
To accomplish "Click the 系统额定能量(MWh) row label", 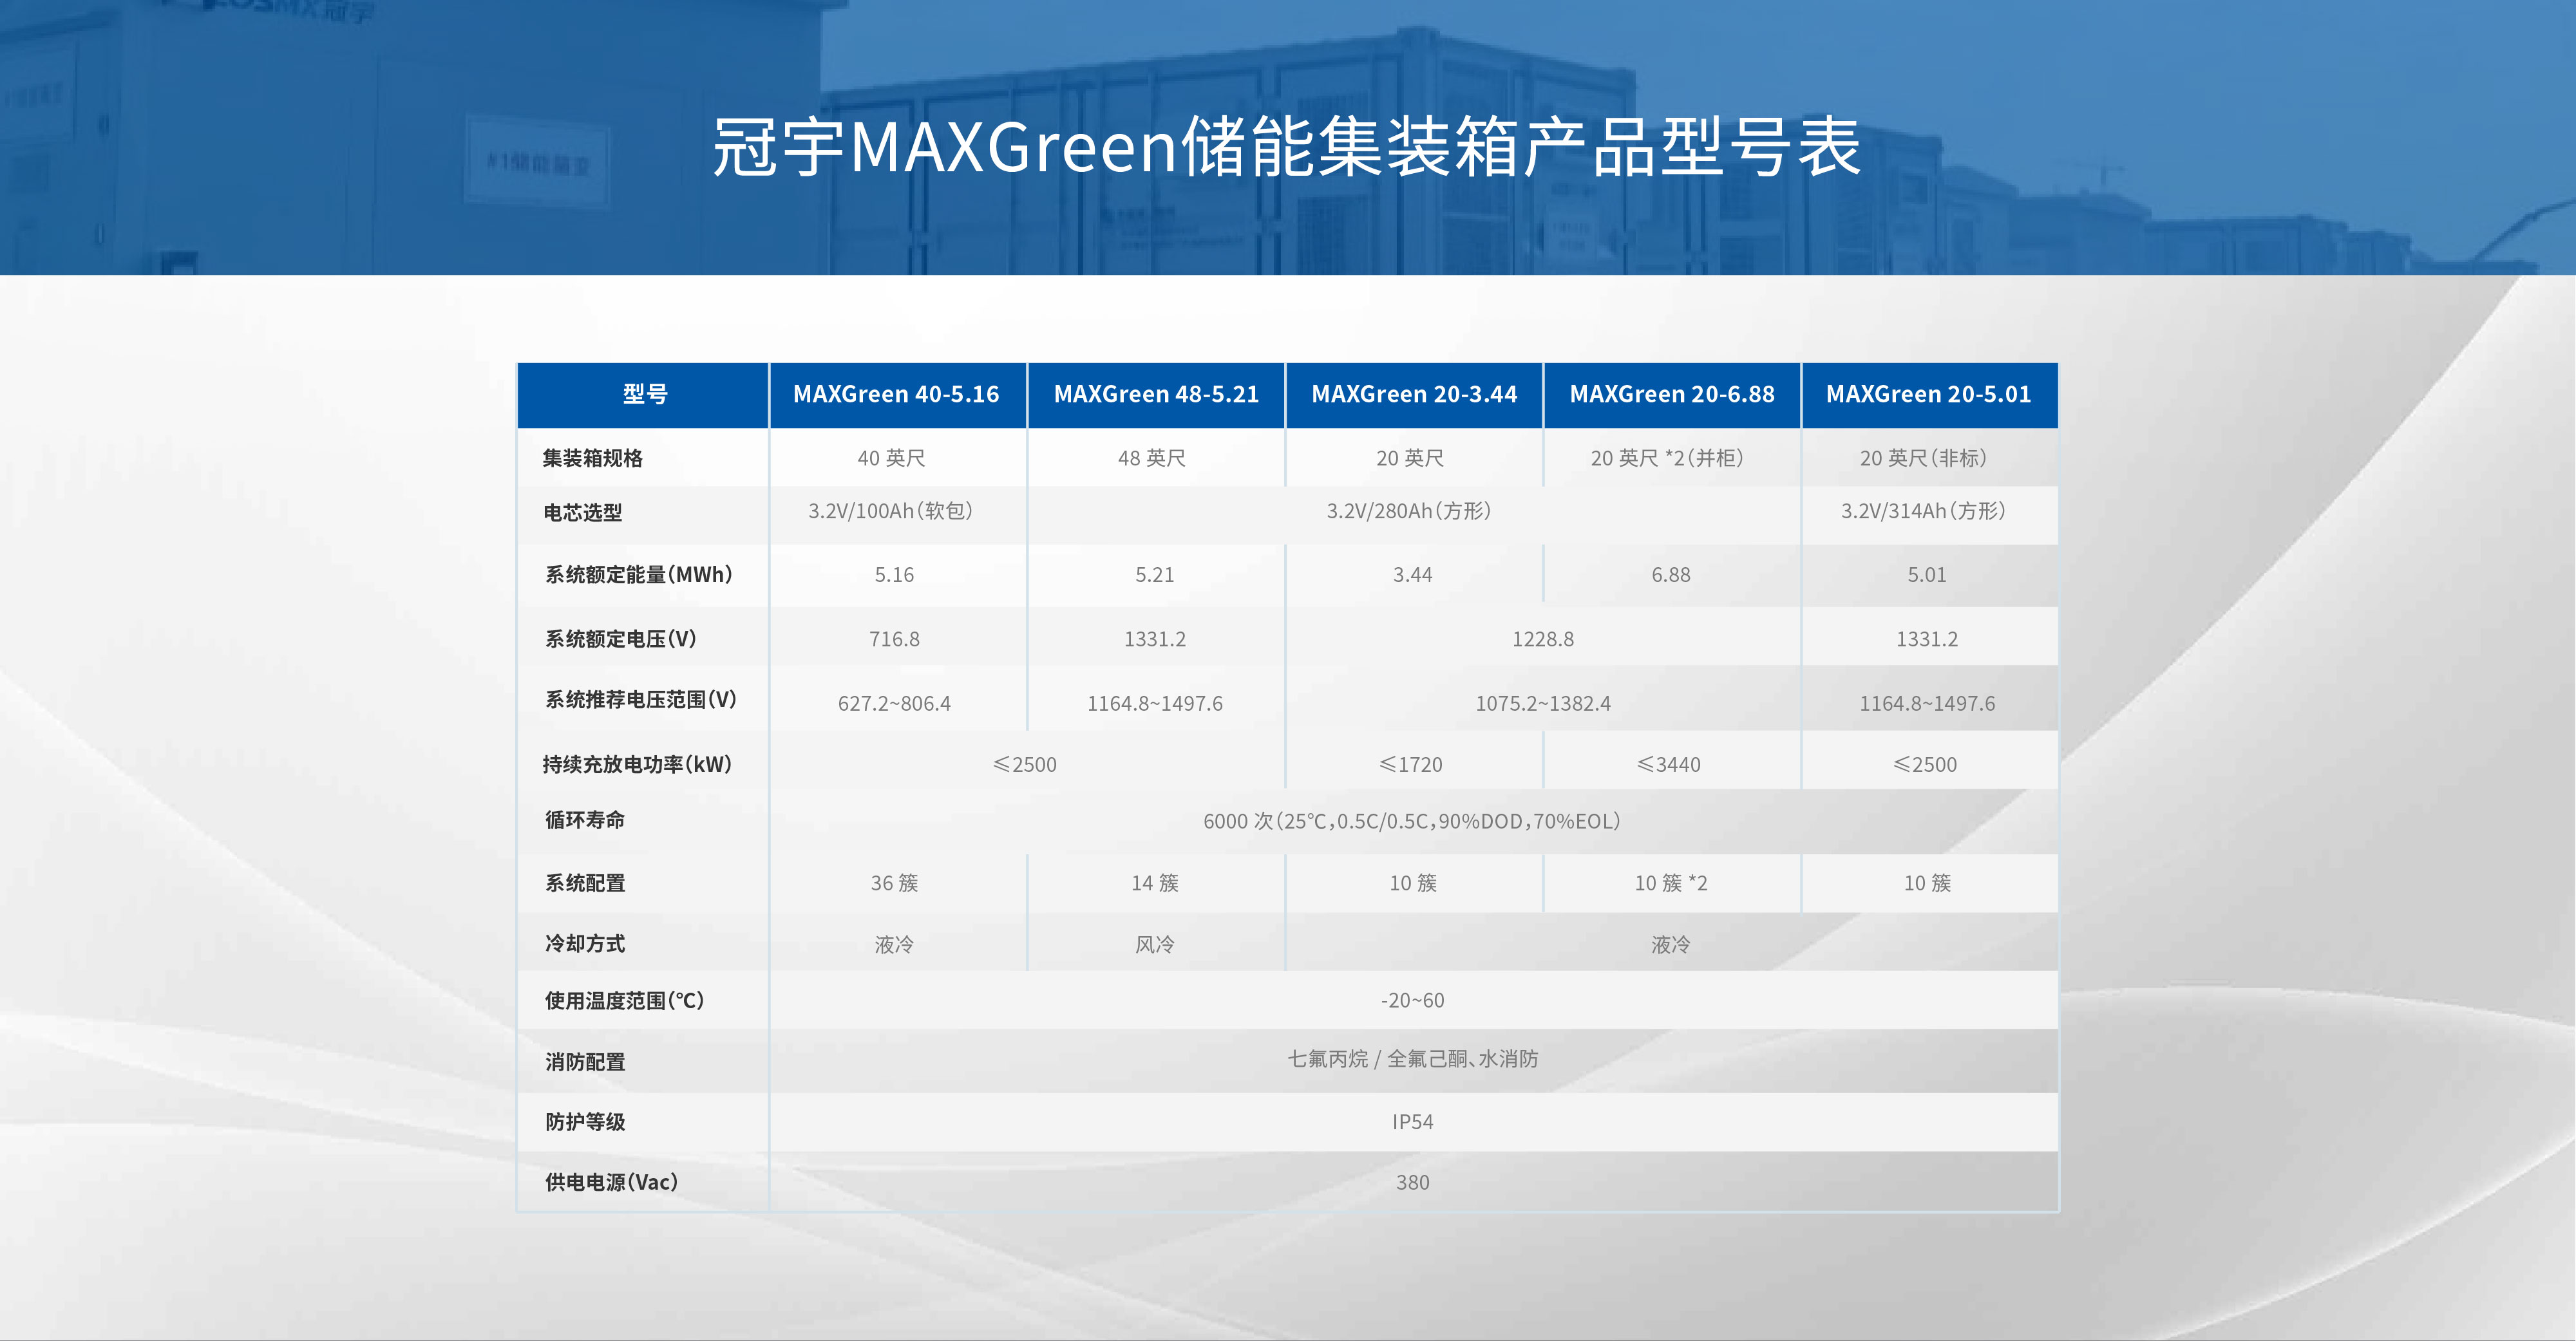I will (x=639, y=575).
